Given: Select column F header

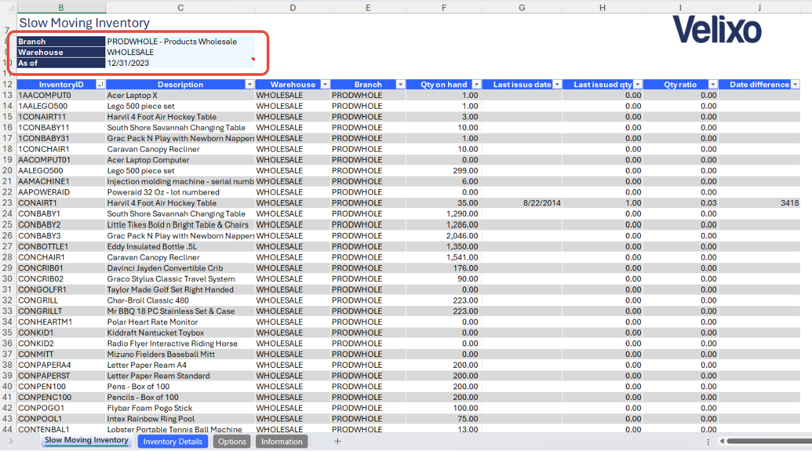Looking at the screenshot, I should pyautogui.click(x=444, y=7).
